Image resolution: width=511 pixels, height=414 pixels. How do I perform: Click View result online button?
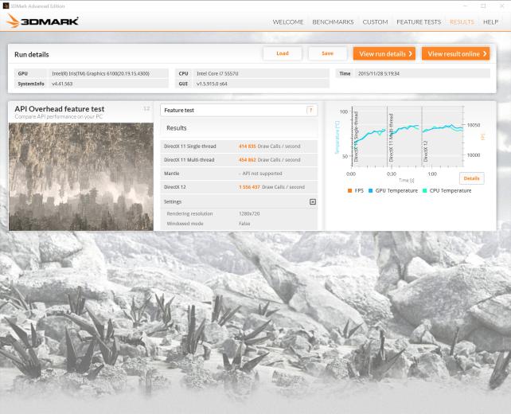[x=455, y=54]
